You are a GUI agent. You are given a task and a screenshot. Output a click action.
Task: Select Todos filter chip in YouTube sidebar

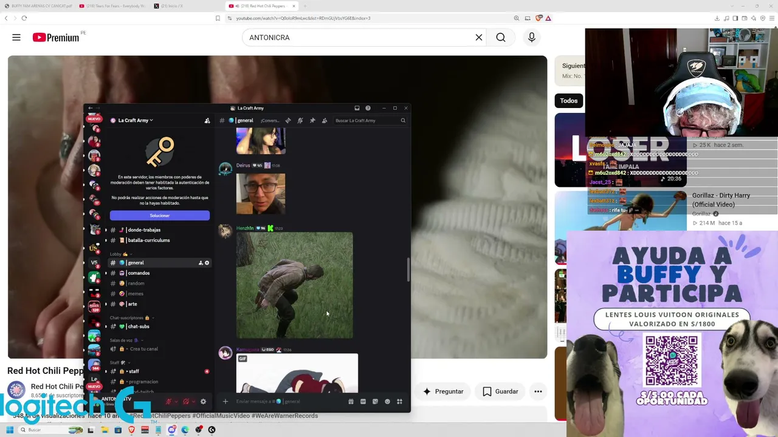click(569, 101)
